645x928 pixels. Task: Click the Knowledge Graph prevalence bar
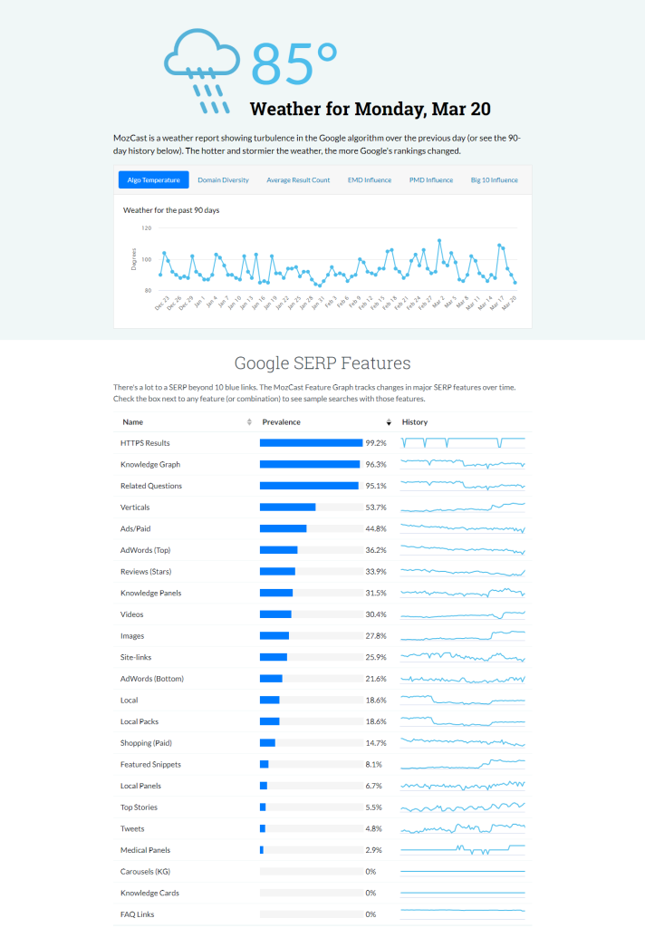(310, 465)
